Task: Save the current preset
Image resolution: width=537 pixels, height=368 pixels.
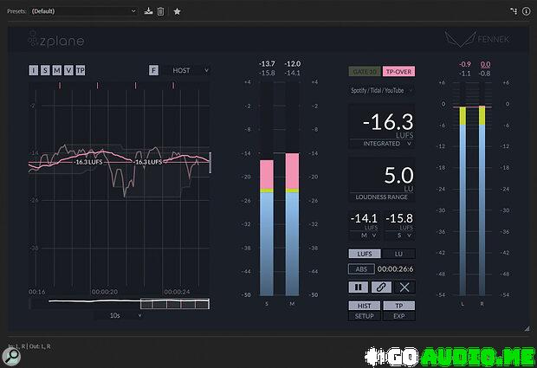Action: pyautogui.click(x=148, y=11)
